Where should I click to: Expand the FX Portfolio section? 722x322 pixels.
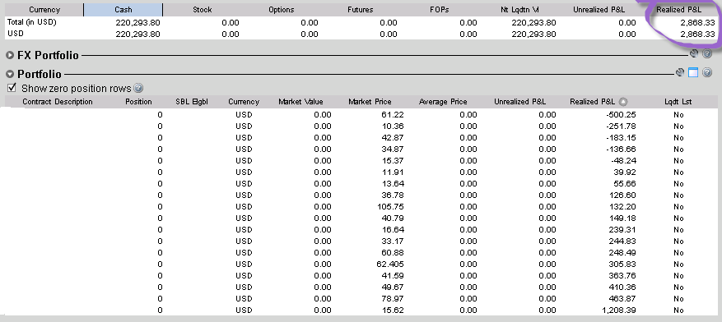[10, 56]
